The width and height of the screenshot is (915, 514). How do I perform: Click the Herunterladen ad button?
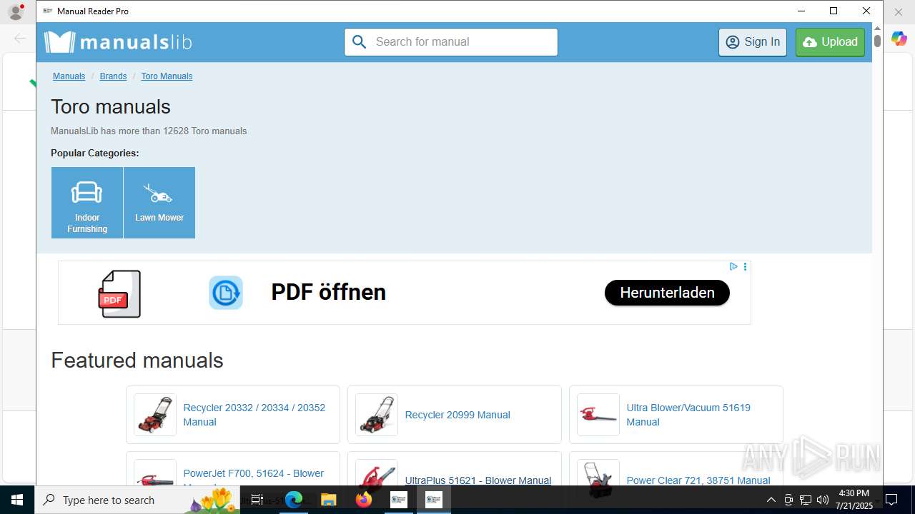pyautogui.click(x=667, y=293)
